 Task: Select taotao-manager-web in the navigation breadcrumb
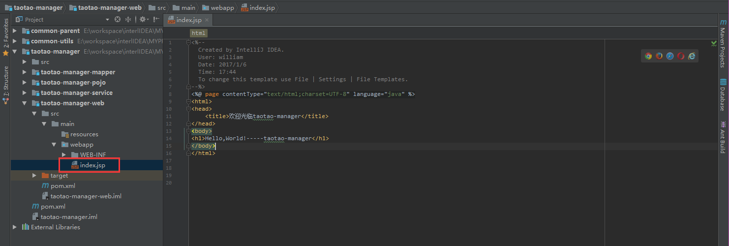pos(109,7)
